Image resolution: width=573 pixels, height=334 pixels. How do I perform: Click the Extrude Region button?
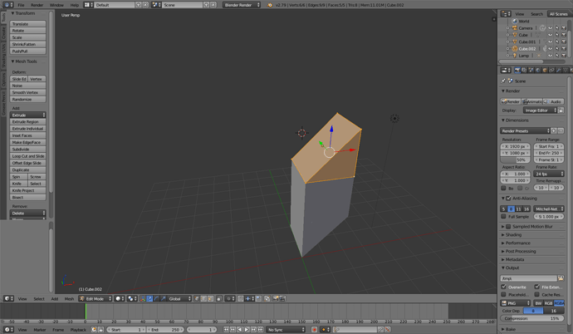click(x=27, y=121)
